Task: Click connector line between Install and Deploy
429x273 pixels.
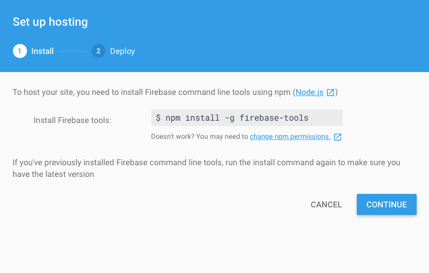Action: pos(73,51)
